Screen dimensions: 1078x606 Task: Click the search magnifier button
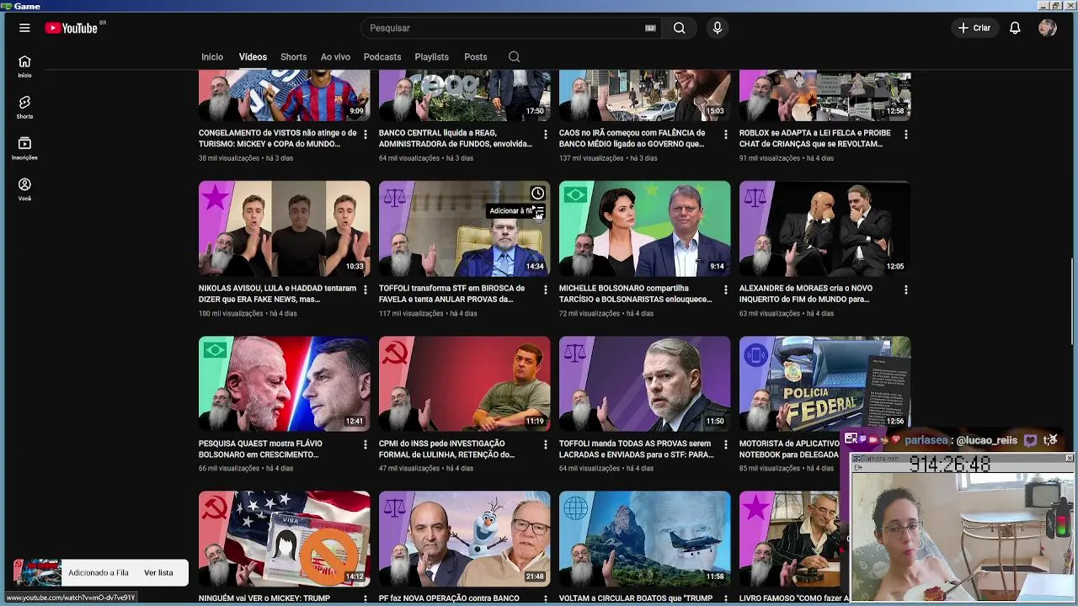679,28
